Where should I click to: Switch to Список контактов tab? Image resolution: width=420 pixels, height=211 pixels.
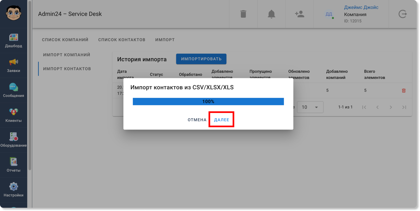[x=122, y=40]
